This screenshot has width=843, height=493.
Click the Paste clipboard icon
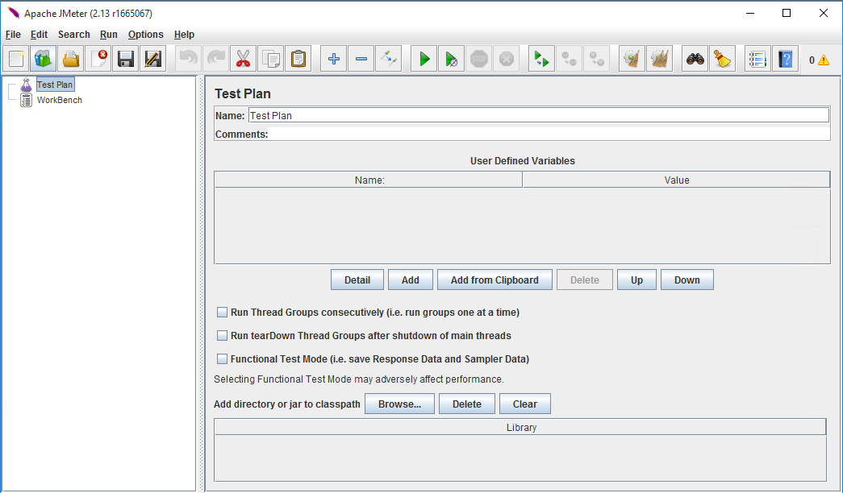tap(298, 59)
